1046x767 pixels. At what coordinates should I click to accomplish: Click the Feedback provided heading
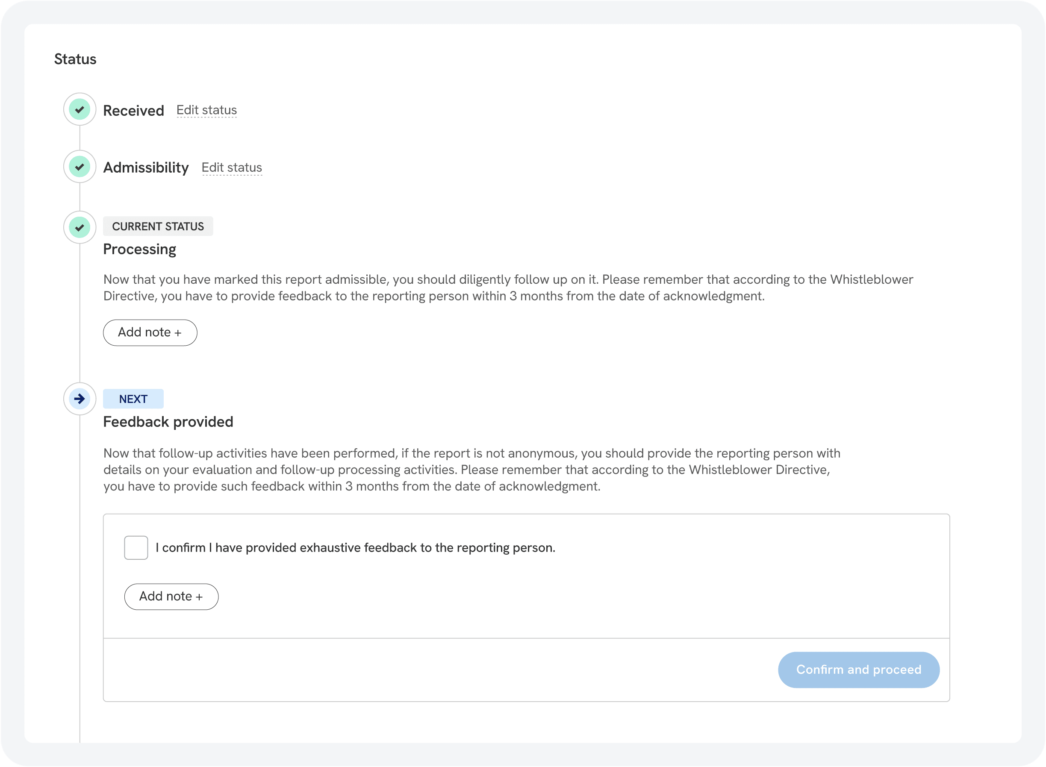168,422
